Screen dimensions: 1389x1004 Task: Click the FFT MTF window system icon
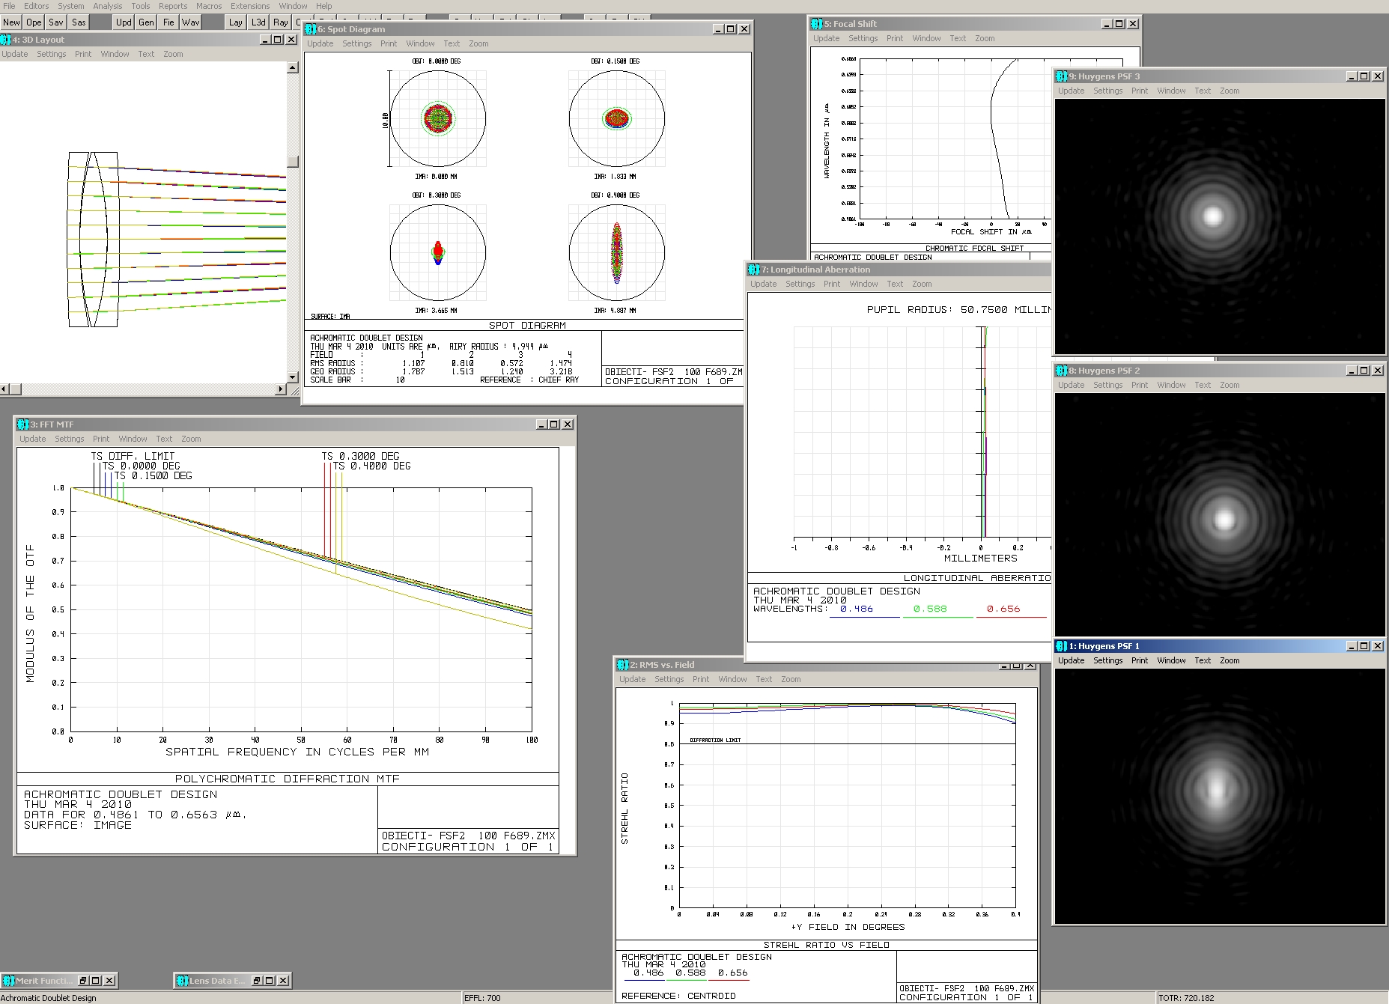[23, 425]
